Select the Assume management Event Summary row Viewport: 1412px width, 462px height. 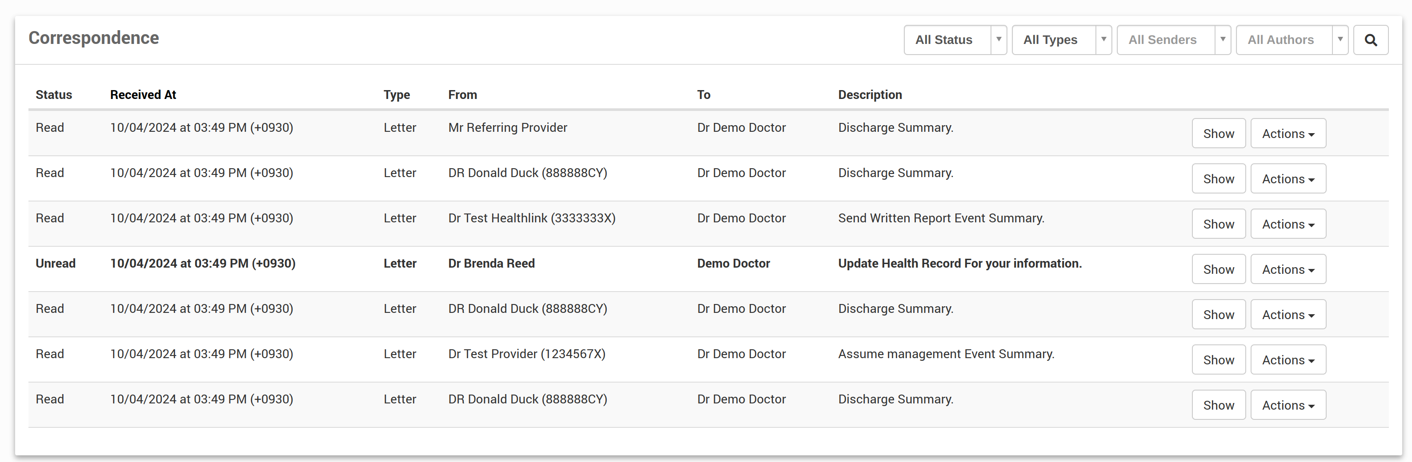(946, 354)
